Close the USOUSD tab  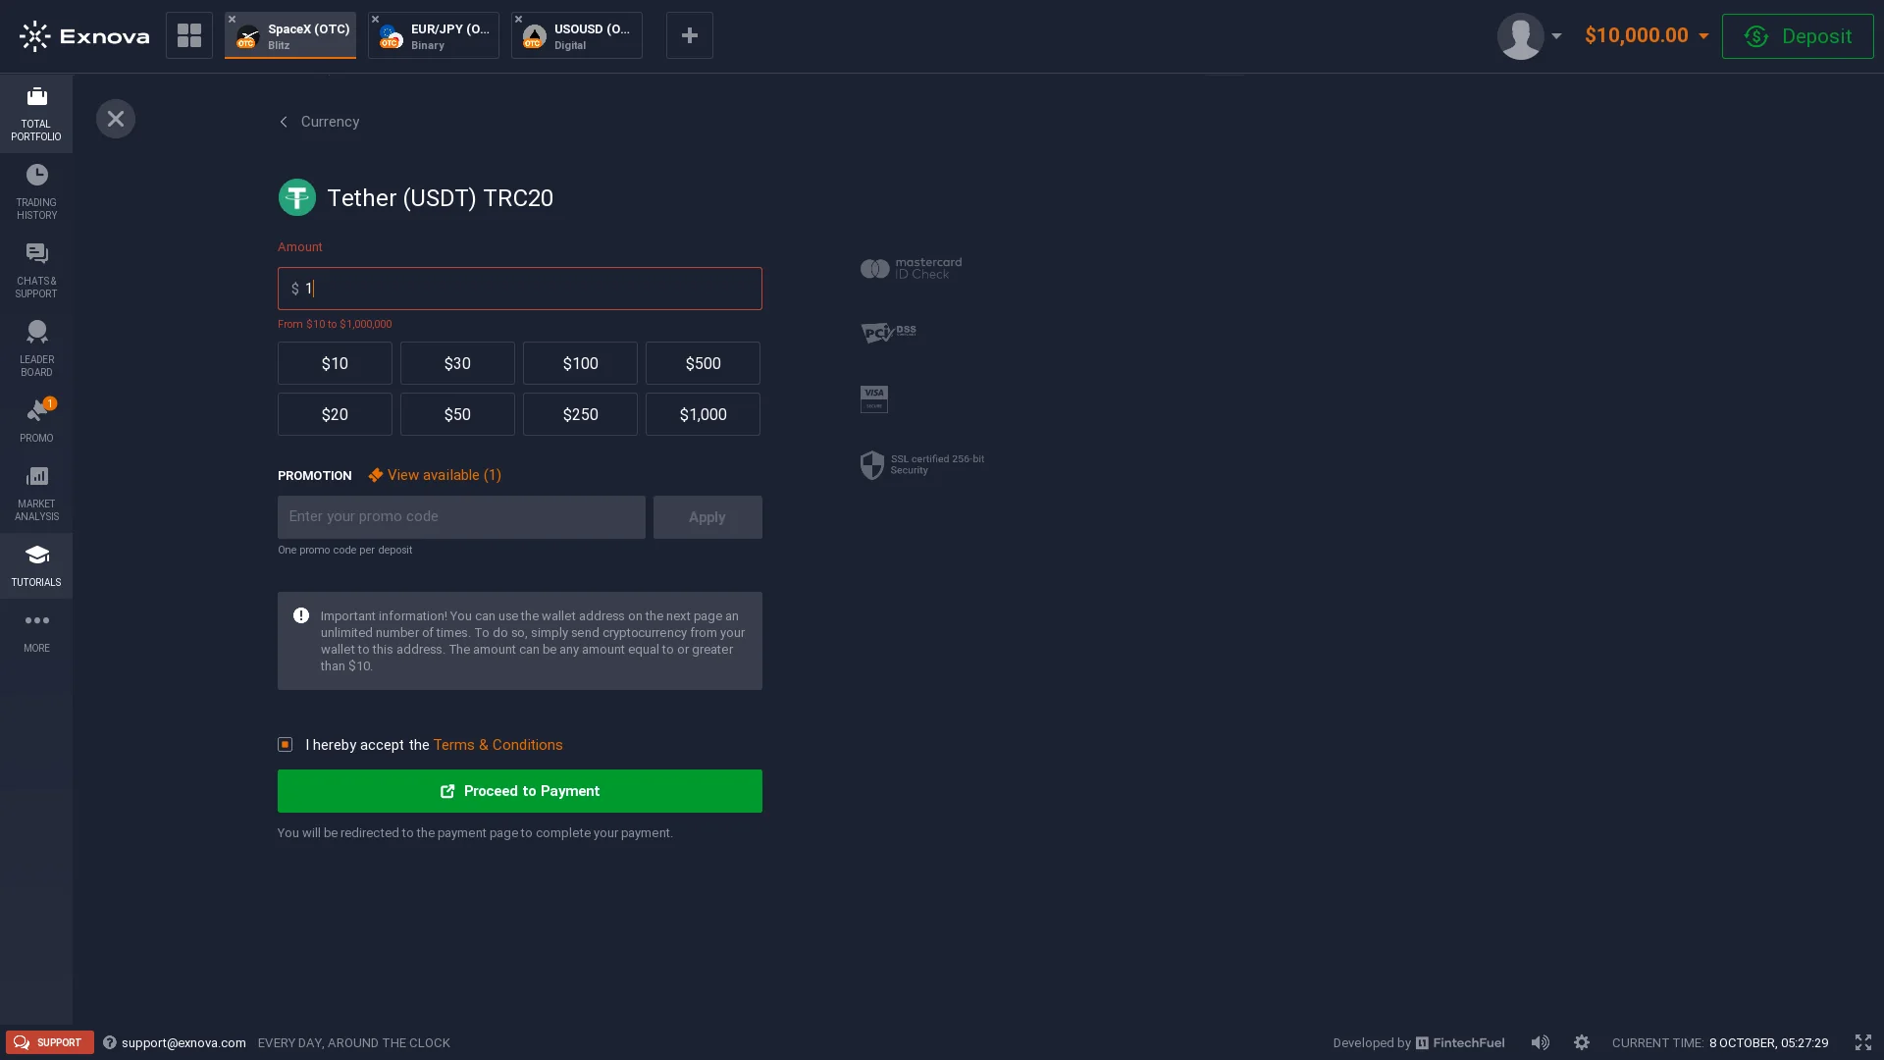[x=519, y=19]
